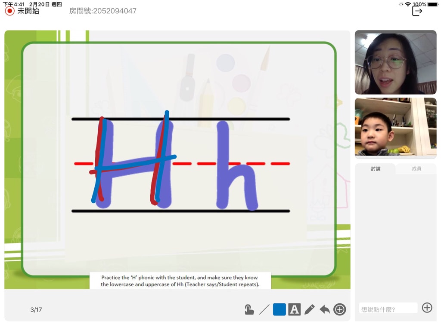This screenshot has height=330, width=441.
Task: Open more tools via toolbar plus icon
Action: (340, 309)
